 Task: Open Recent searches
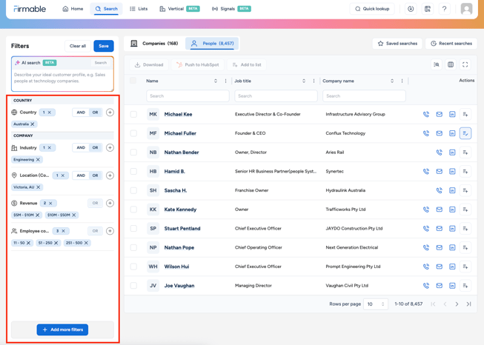(451, 44)
